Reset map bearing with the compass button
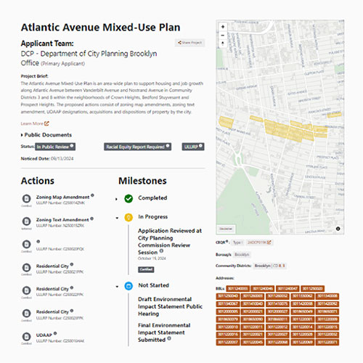Image resolution: width=363 pixels, height=363 pixels. 223,44
